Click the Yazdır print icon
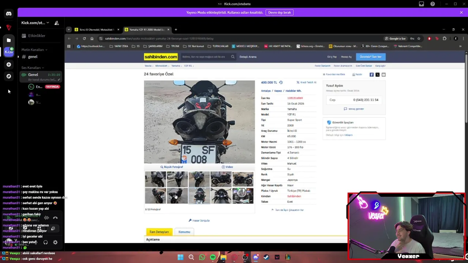Image resolution: width=468 pixels, height=263 pixels. tap(357, 75)
